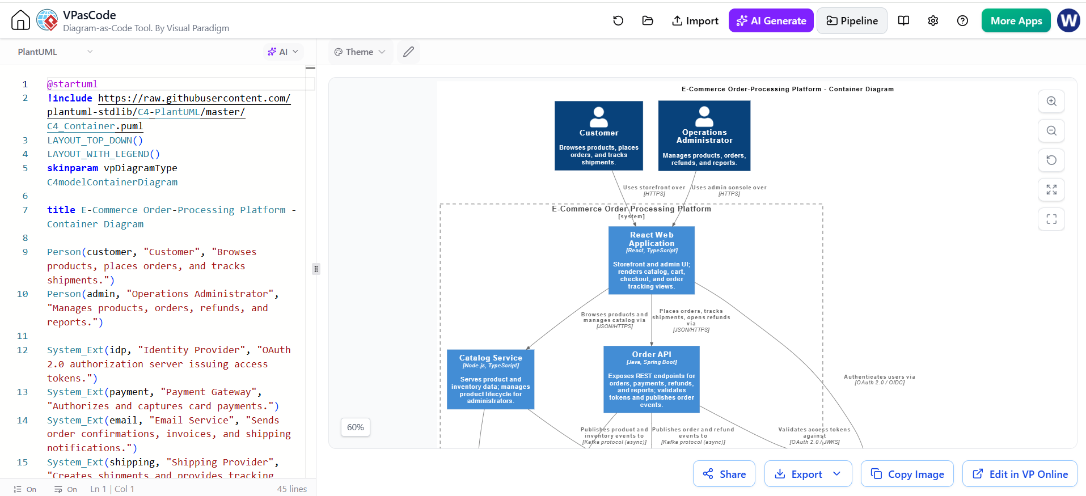Screen dimensions: 1086x496
Task: Click the fit-to-screen expand arrows icon
Action: pyautogui.click(x=1051, y=190)
